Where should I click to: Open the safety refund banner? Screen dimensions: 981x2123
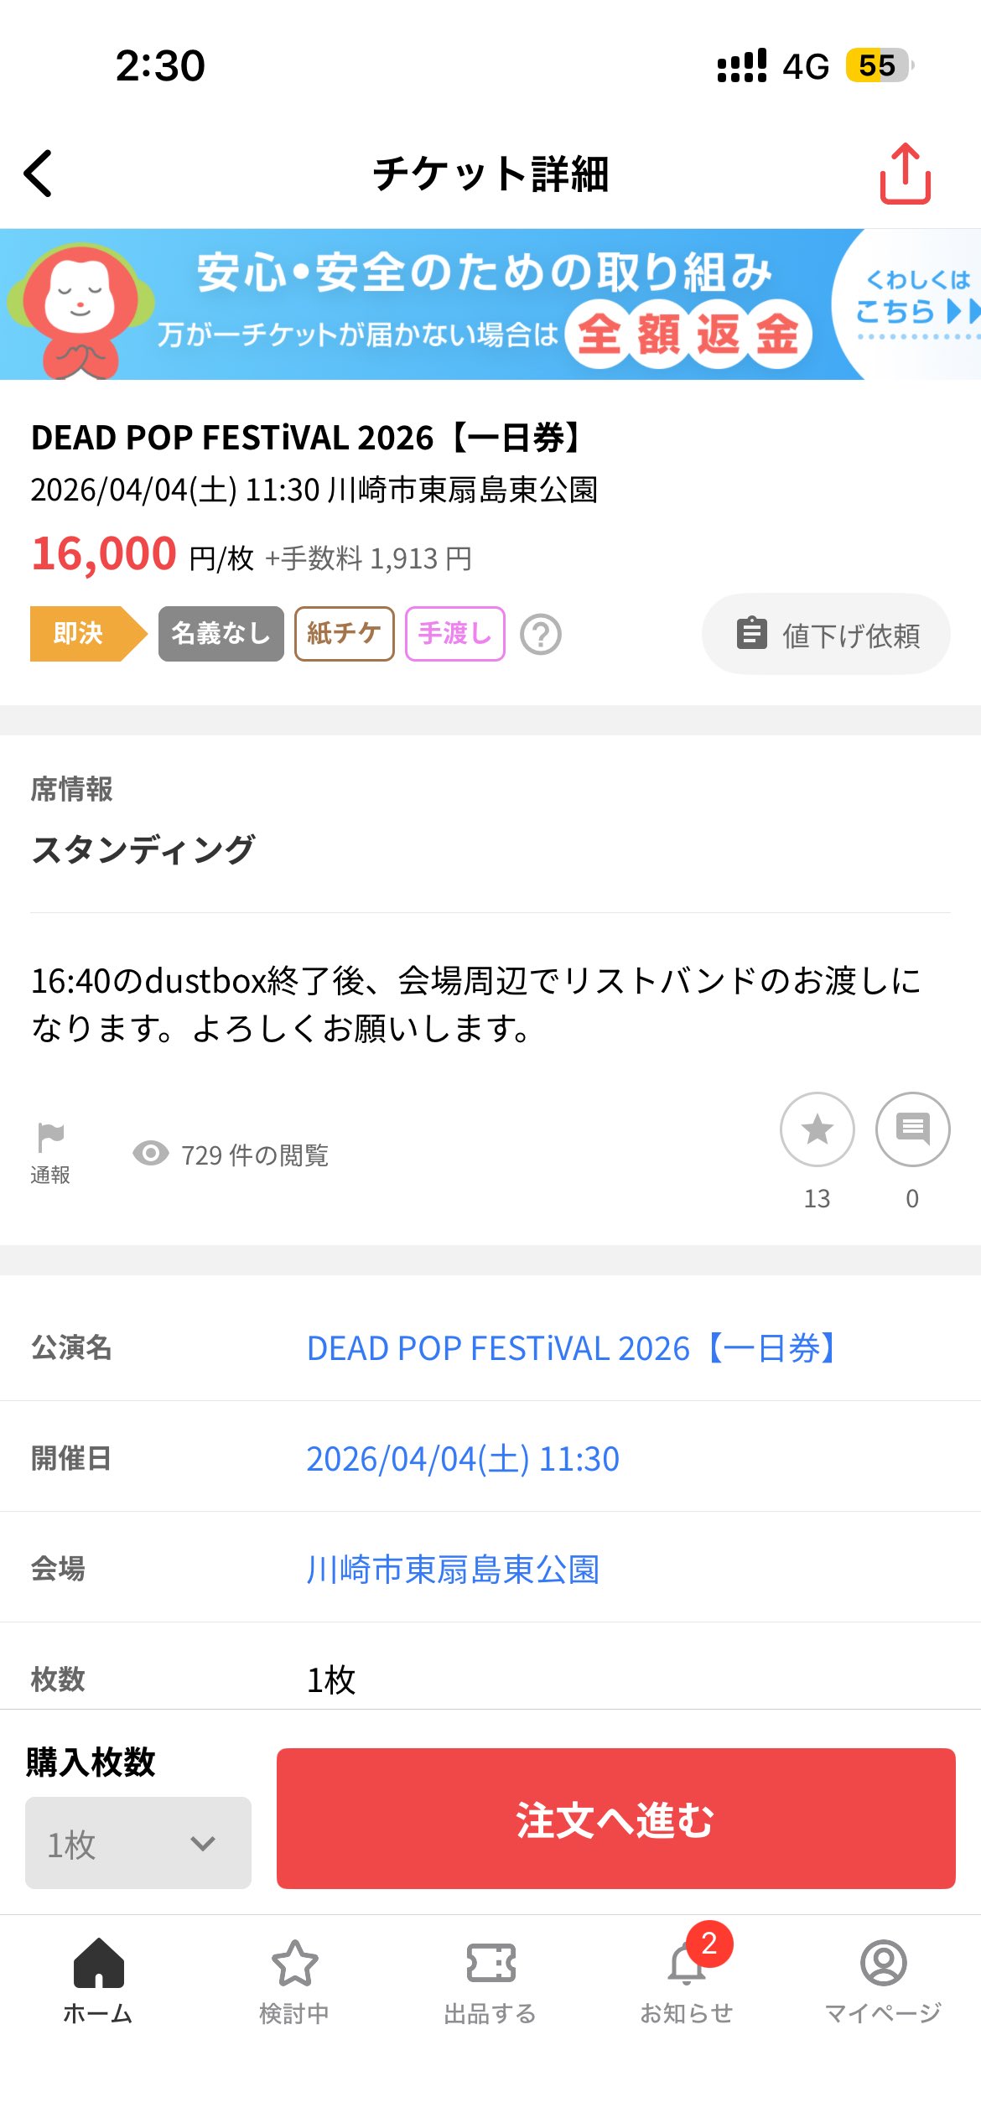[490, 304]
